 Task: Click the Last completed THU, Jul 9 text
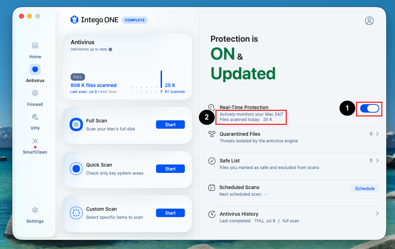[x=259, y=221]
